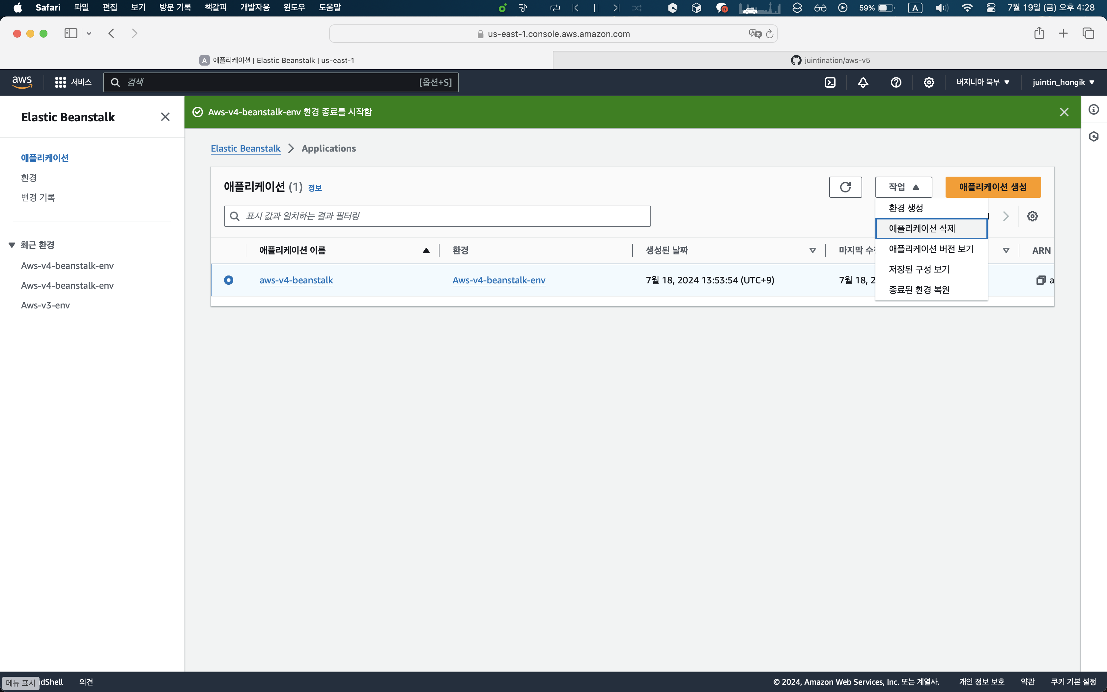Viewport: 1107px width, 692px height.
Task: Close the 작업 actions dropdown
Action: pos(903,187)
